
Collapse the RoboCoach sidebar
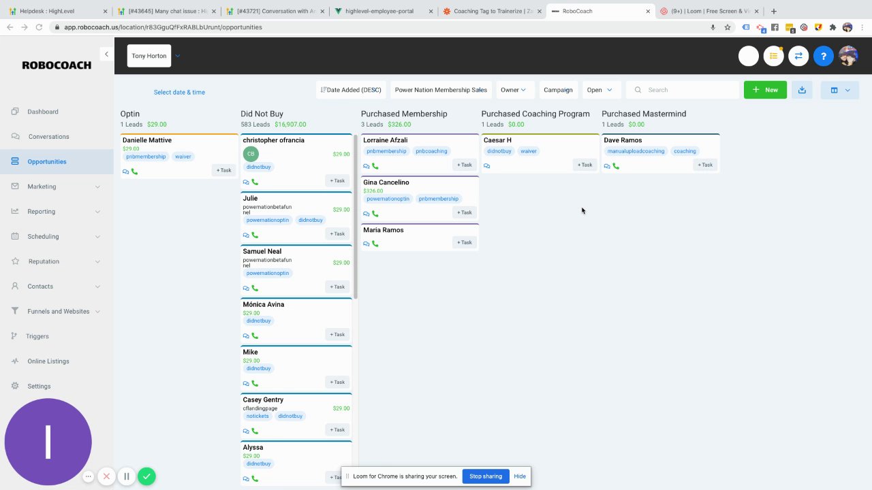[x=106, y=54]
